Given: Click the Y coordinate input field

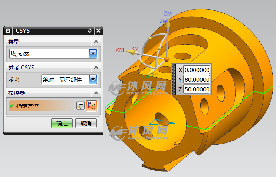Looking at the screenshot, I should tap(197, 80).
